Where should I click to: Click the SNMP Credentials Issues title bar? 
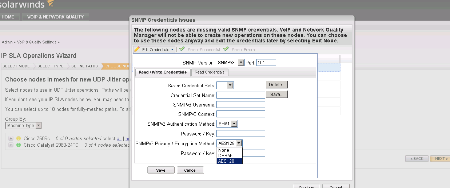242,20
